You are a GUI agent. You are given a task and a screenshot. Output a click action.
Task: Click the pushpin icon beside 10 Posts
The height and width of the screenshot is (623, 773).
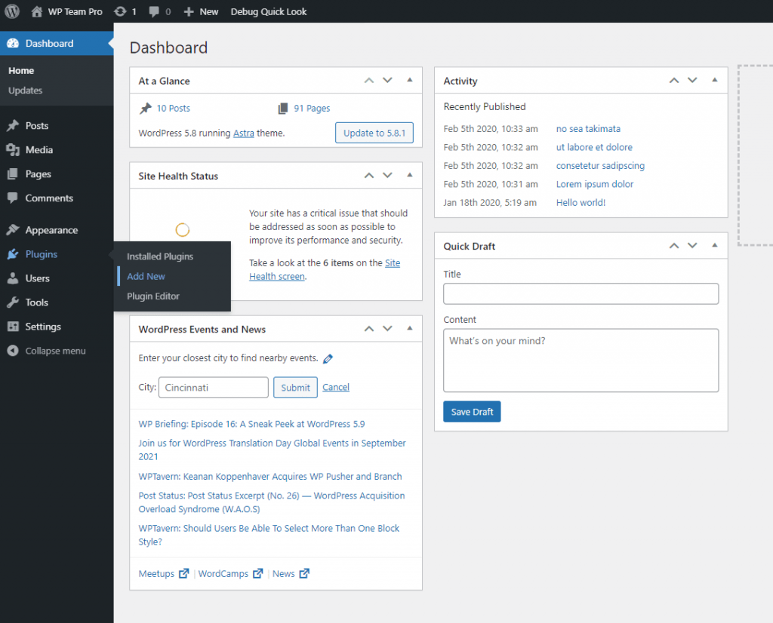pos(146,108)
